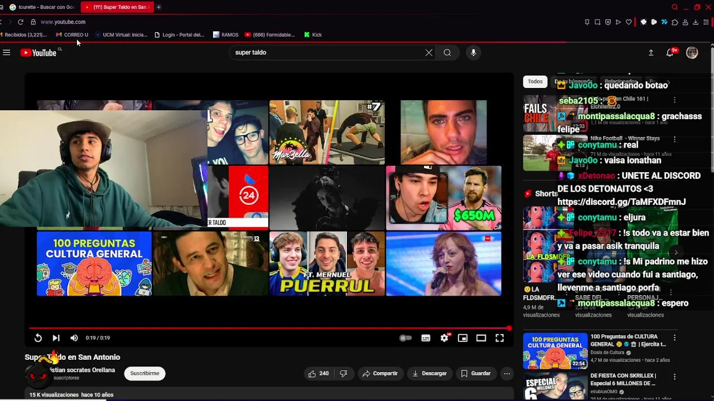Screen dimensions: 714x401
Task: Click the video progress bar
Action: coord(269,328)
